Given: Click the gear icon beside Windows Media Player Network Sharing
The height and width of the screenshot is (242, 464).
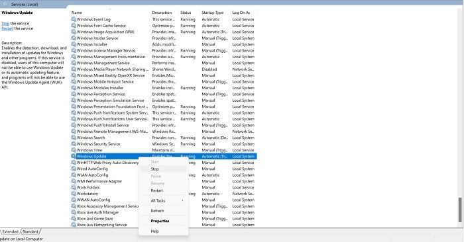Looking at the screenshot, I should [74, 69].
